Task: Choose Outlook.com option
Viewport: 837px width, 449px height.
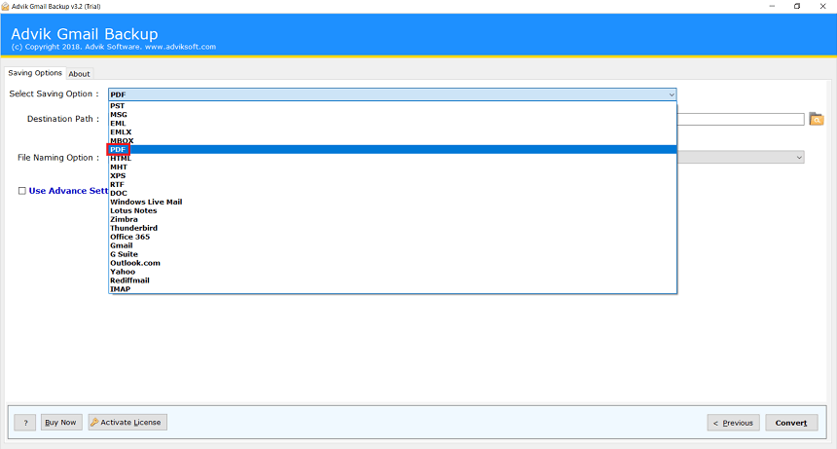Action: coord(392,263)
